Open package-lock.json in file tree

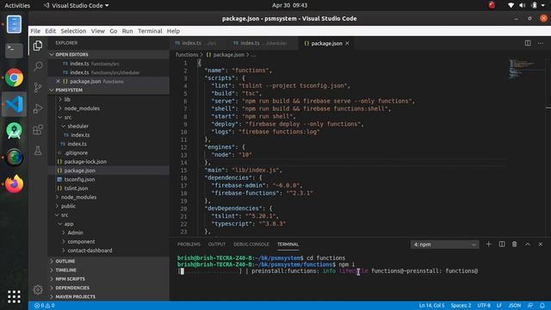coord(85,162)
